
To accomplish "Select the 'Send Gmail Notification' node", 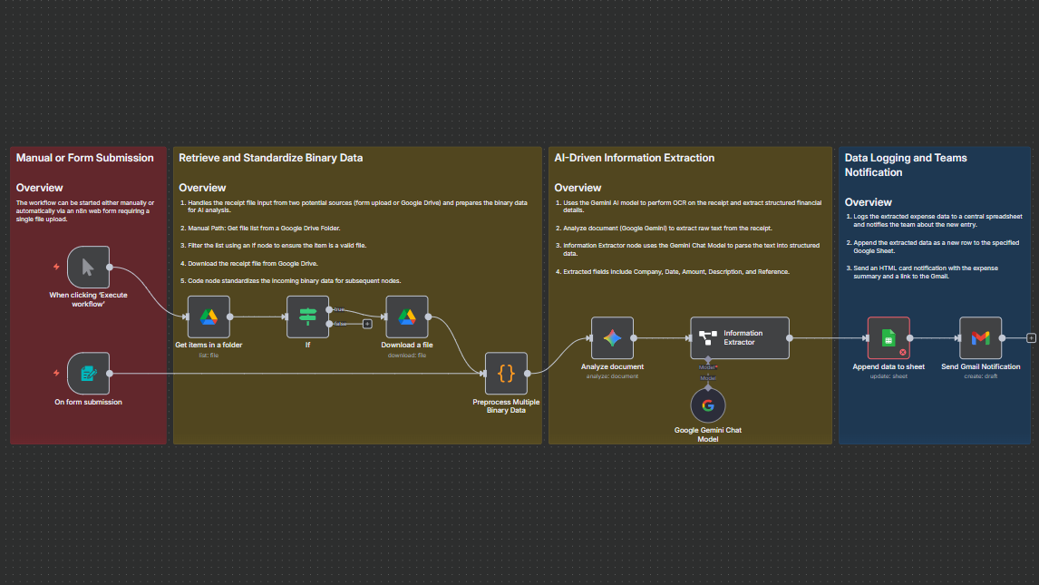I will point(980,337).
